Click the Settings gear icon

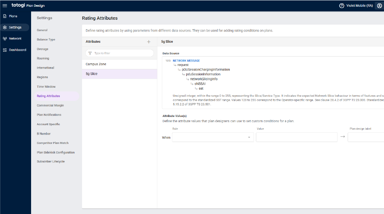tap(4, 27)
